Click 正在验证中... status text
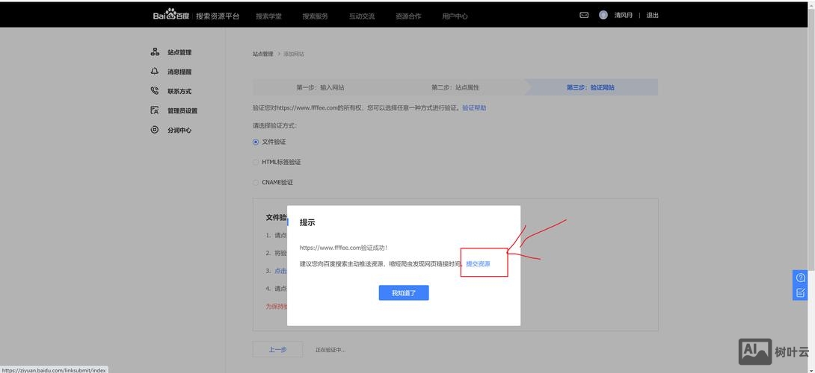This screenshot has width=815, height=373. pos(330,350)
